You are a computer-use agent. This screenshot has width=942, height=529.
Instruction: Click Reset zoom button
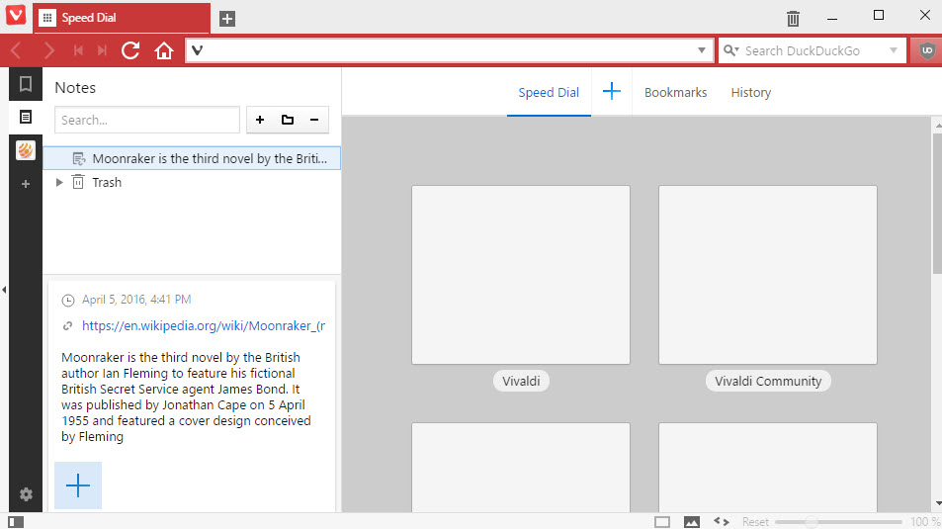754,522
